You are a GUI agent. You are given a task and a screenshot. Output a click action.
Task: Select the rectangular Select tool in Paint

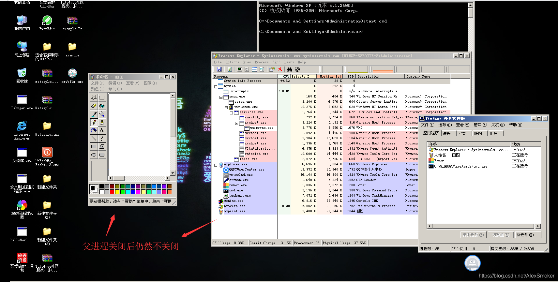point(102,97)
